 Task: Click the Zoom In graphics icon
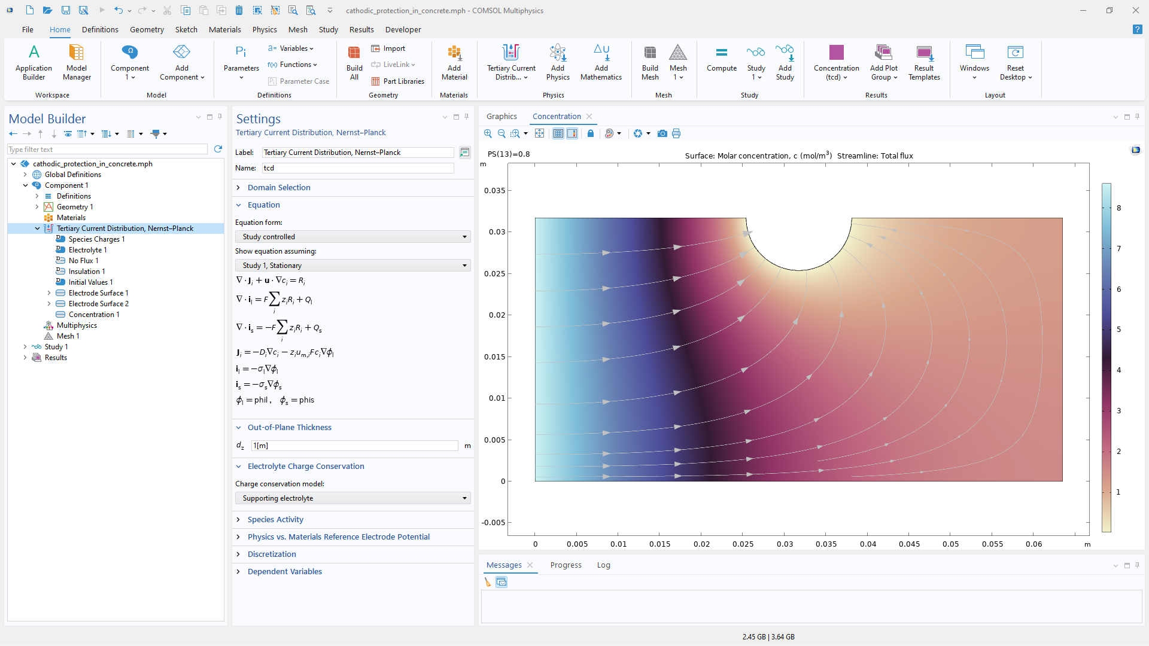click(488, 134)
